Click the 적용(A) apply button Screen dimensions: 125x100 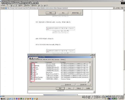[79, 88]
